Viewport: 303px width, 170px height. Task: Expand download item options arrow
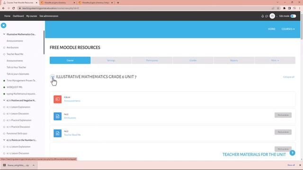tap(34, 165)
